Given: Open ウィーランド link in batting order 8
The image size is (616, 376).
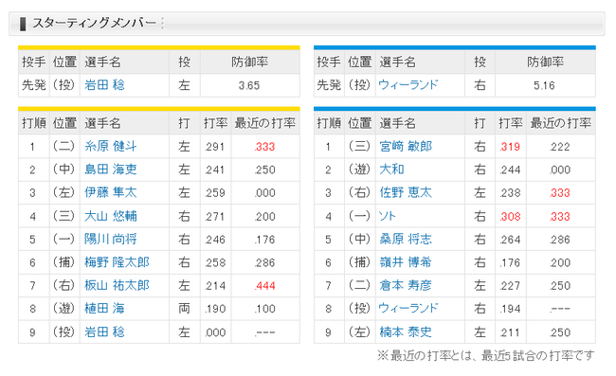Looking at the screenshot, I should pyautogui.click(x=408, y=309).
